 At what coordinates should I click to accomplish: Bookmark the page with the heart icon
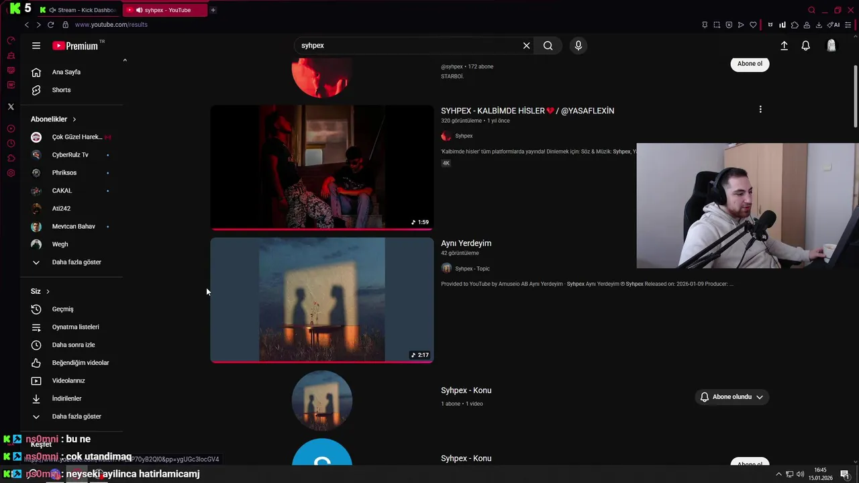point(753,25)
